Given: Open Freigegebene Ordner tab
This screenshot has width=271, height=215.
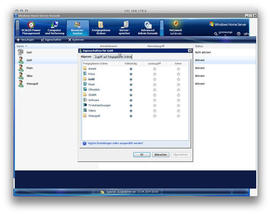Looking at the screenshot, I should (x=101, y=28).
